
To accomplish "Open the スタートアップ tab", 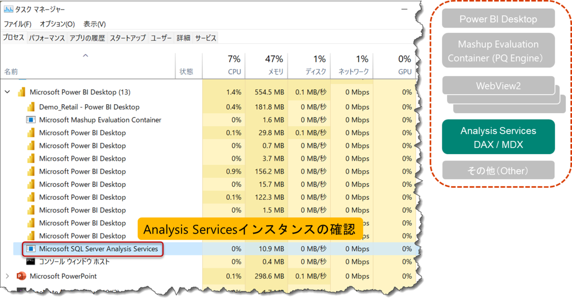I will (x=128, y=38).
